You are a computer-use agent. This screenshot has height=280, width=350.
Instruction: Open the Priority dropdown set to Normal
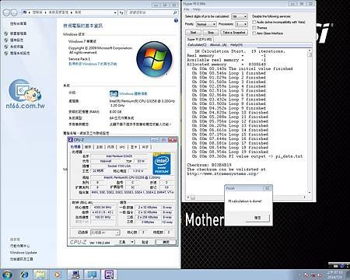(206, 24)
